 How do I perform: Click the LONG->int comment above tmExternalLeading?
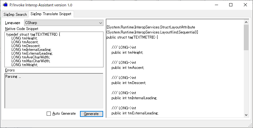coord(124,108)
